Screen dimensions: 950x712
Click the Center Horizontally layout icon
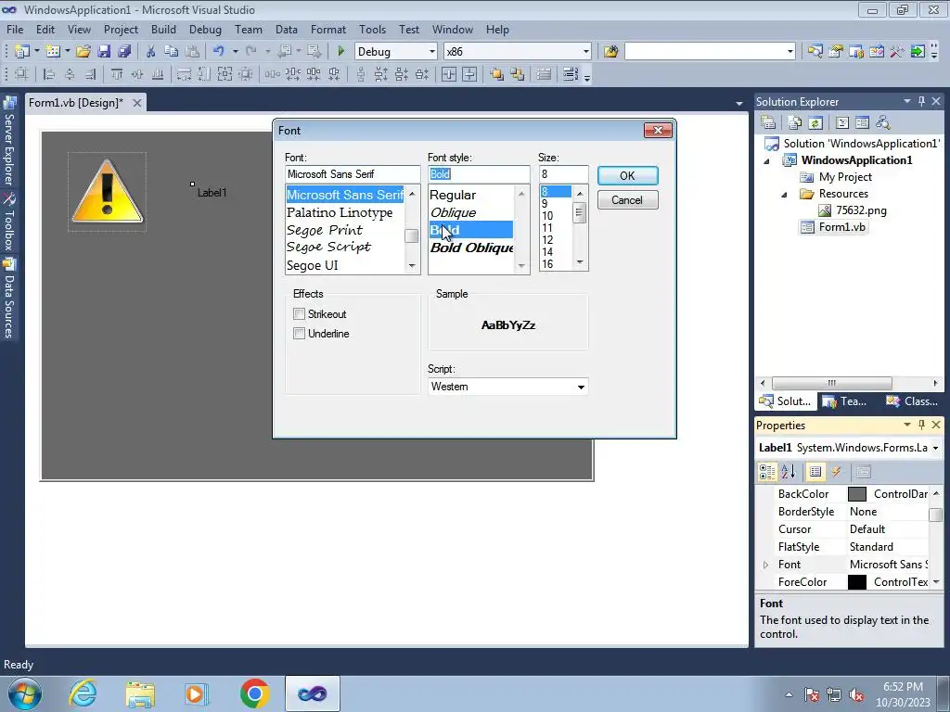point(449,74)
